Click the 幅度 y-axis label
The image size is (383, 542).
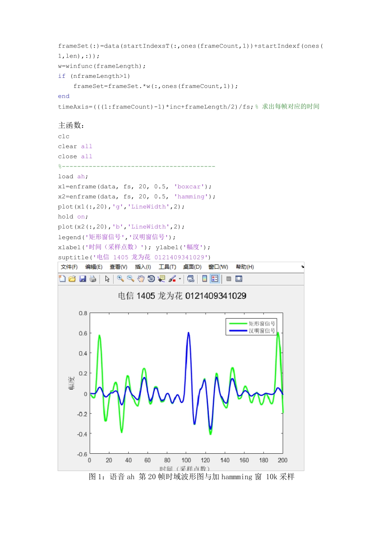[71, 383]
